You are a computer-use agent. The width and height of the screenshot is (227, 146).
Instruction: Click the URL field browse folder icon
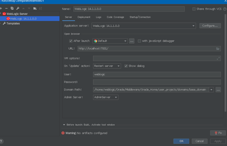pyautogui.click(x=218, y=48)
